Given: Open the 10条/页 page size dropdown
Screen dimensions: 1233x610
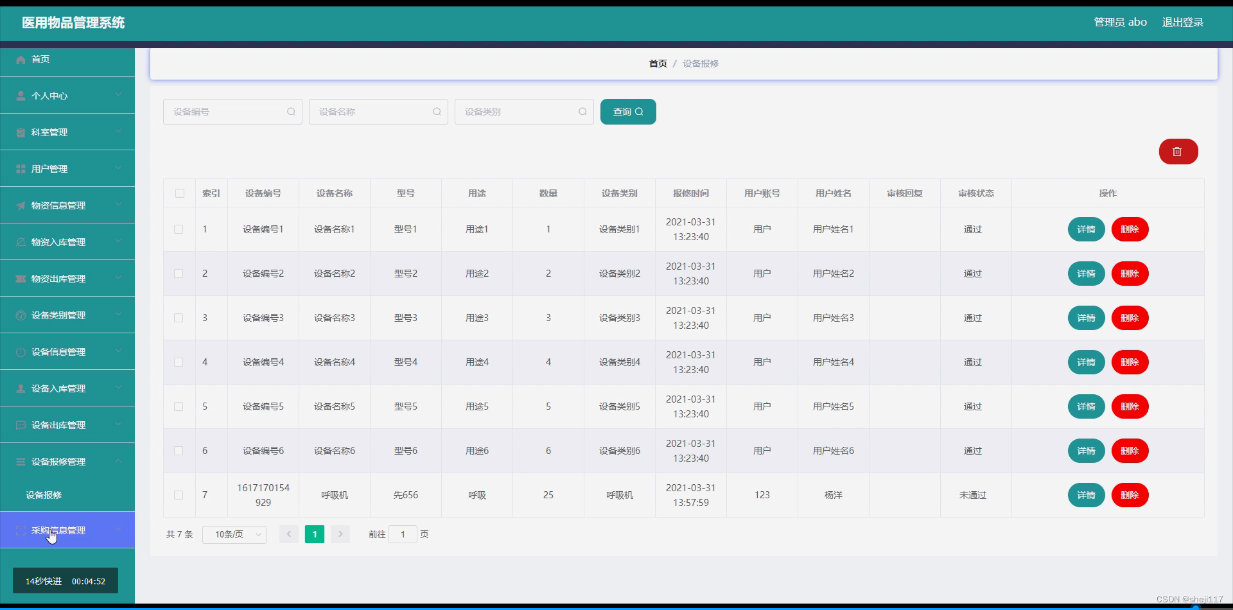Looking at the screenshot, I should pyautogui.click(x=234, y=534).
